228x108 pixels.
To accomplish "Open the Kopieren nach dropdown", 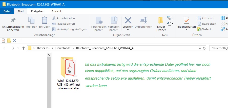I will coord(114,24).
